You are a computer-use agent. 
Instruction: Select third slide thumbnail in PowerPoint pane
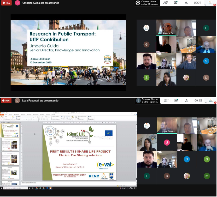click(x=10, y=159)
